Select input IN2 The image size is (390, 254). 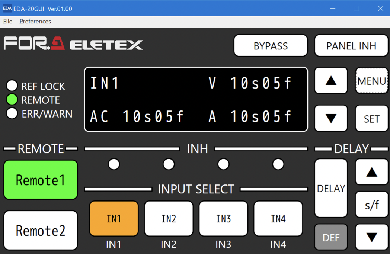click(x=169, y=219)
